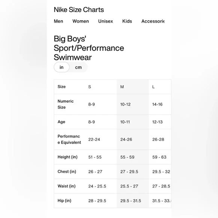218x218 pixels.
Task: Select the L size column header
Action: pos(153,87)
